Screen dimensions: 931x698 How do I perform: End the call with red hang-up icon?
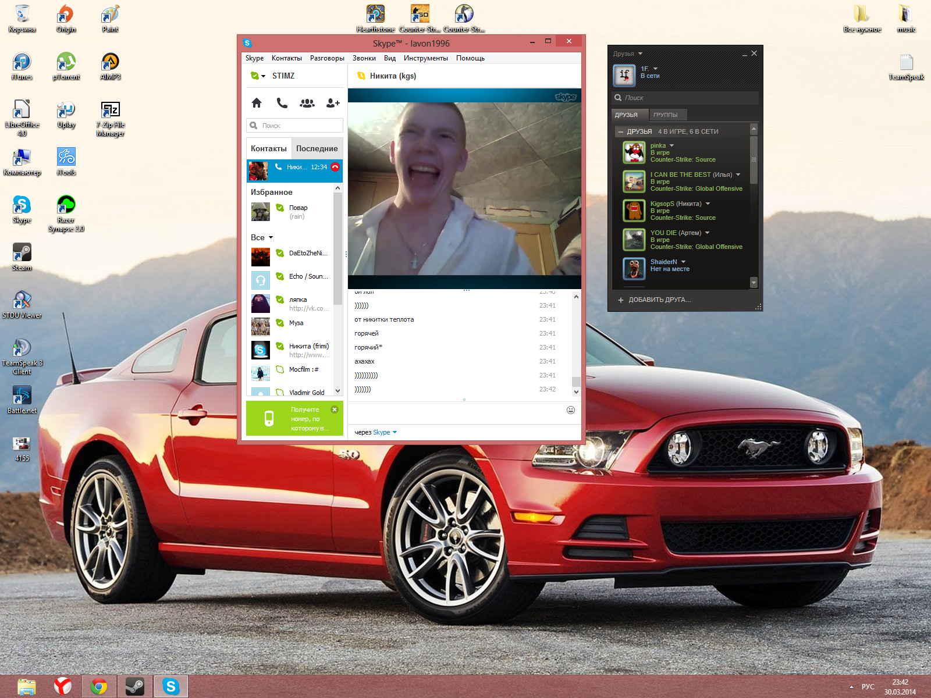pos(335,167)
